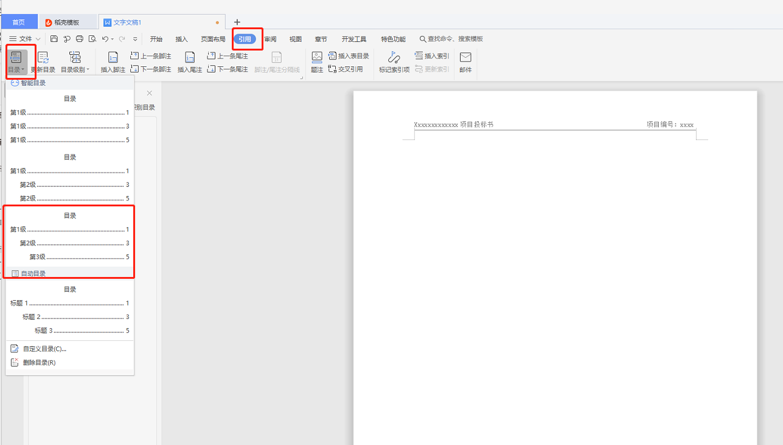Click the print icon in quick toolbar
Image resolution: width=783 pixels, height=445 pixels.
tap(79, 39)
